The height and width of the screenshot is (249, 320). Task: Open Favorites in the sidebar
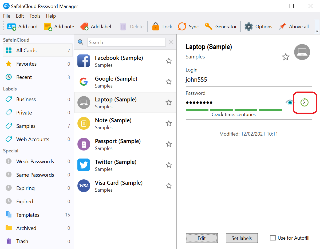click(38, 64)
